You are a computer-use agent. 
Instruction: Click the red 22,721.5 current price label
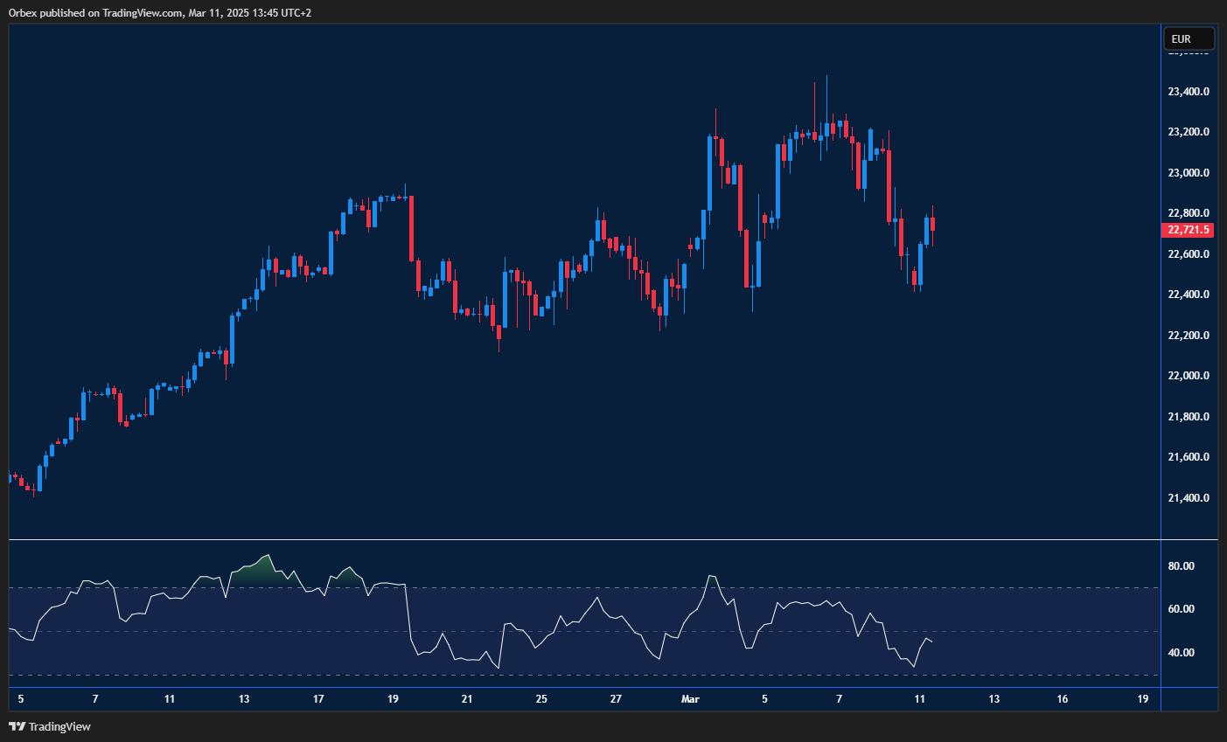click(1189, 230)
